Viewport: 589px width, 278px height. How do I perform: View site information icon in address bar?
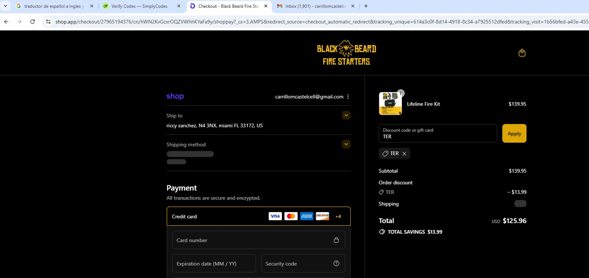pyautogui.click(x=48, y=22)
